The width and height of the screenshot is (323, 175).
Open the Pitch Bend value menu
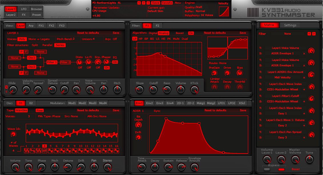coord(74,39)
